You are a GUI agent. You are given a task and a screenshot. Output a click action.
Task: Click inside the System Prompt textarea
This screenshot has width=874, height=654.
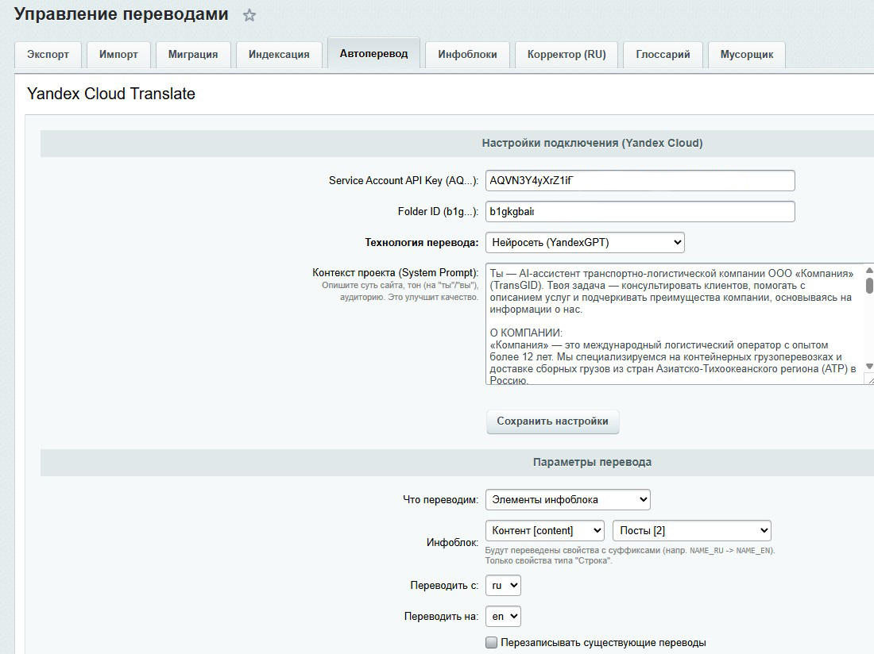click(671, 325)
